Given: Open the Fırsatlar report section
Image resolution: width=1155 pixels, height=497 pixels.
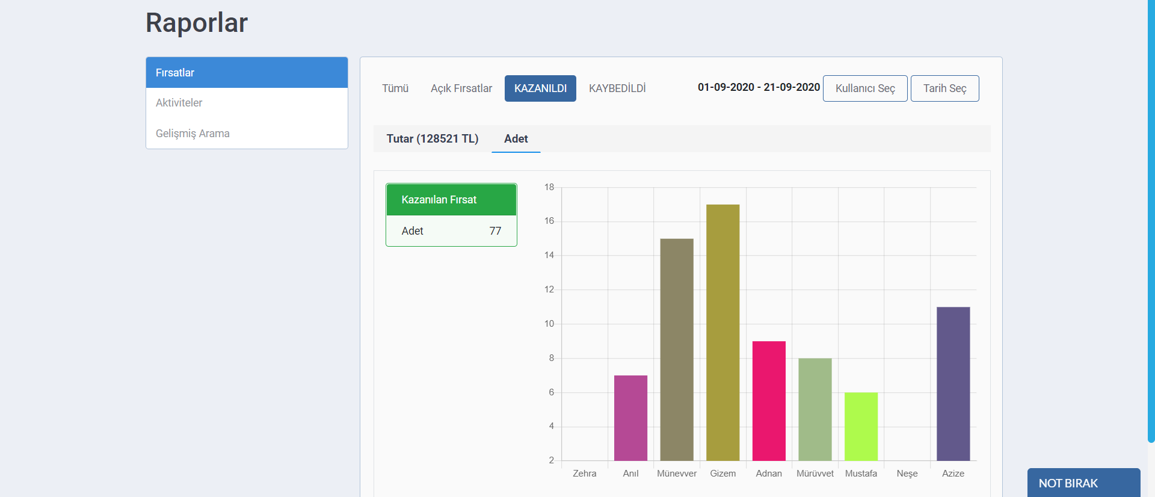Looking at the screenshot, I should (247, 73).
